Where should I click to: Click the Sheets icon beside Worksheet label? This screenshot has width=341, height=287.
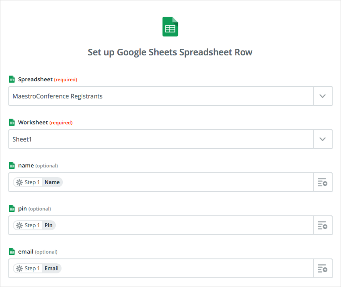coord(12,122)
